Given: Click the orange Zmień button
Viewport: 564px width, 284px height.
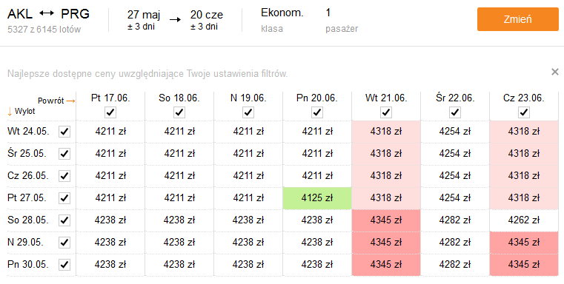Looking at the screenshot, I should (x=517, y=19).
